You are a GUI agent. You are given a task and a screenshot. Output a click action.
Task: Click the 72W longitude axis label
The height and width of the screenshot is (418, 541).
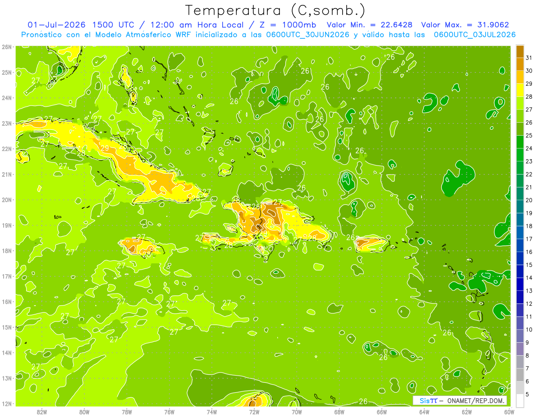click(x=254, y=412)
